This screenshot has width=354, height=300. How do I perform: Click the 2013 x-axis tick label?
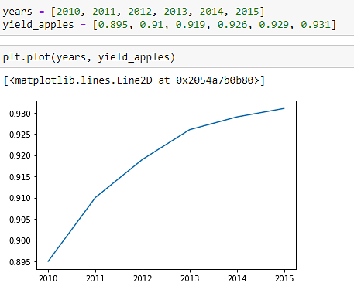click(190, 278)
